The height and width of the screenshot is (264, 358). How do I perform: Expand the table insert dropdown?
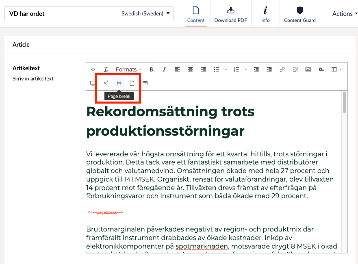pos(336,69)
